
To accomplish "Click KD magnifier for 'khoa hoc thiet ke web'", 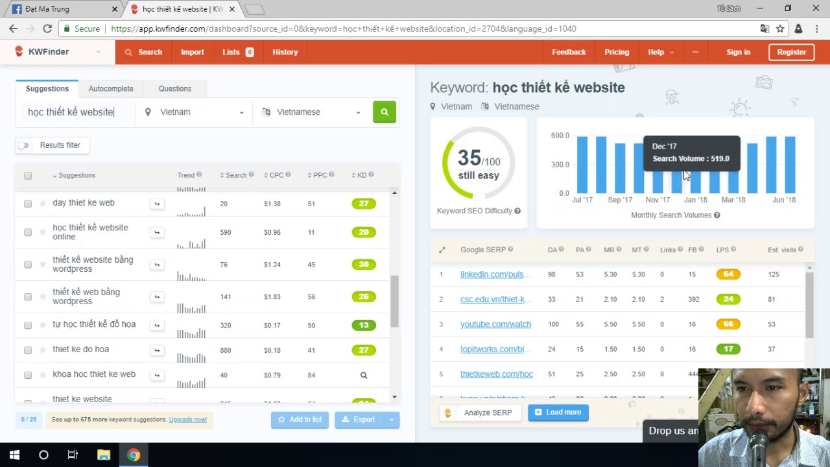I will pos(364,375).
